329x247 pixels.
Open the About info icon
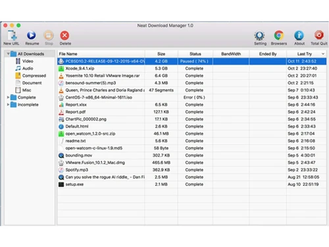click(x=299, y=36)
